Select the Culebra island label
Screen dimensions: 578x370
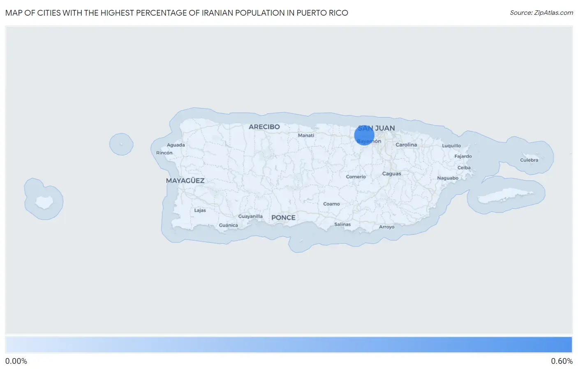[x=529, y=160]
